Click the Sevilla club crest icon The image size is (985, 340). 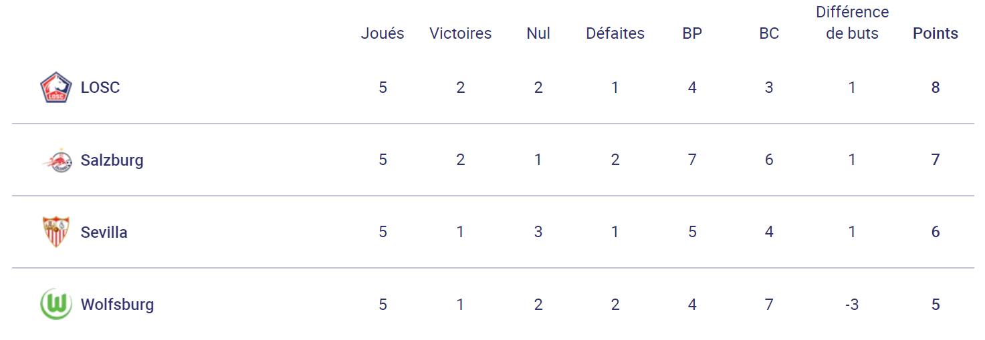tap(56, 232)
